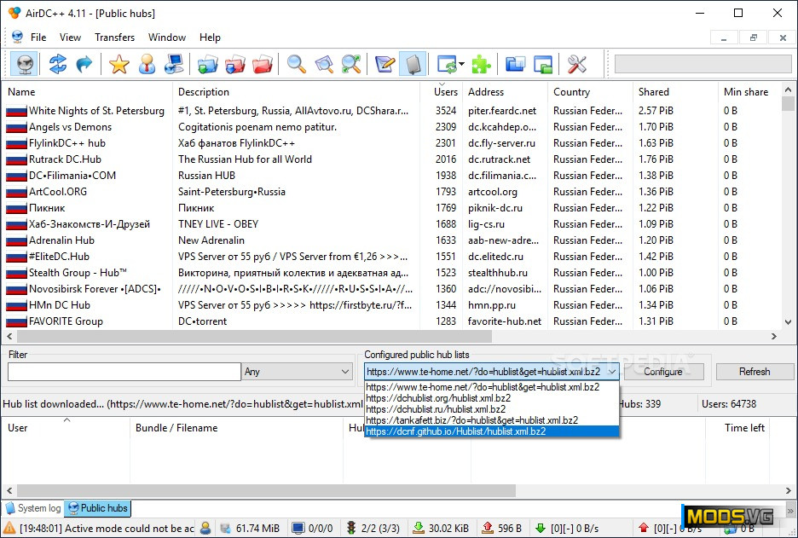Viewport: 798px width, 538px height.
Task: Click the Search magnifier icon
Action: tap(296, 64)
